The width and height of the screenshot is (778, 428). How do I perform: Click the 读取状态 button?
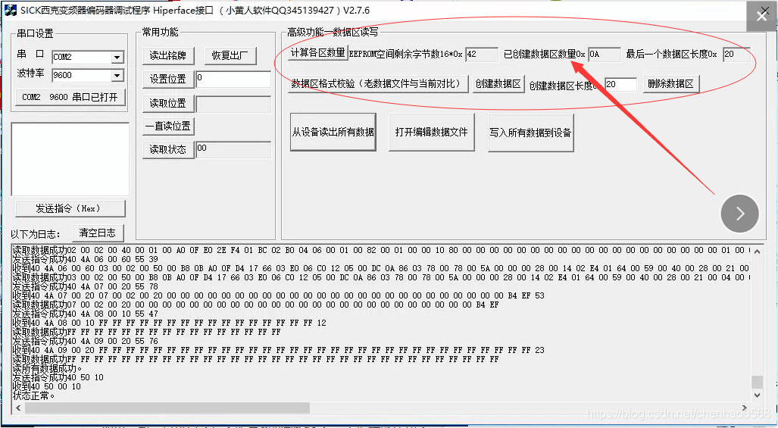167,149
